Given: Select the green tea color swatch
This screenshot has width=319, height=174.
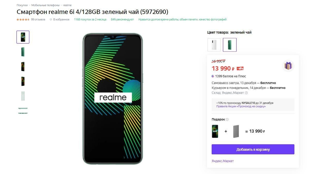Looking at the screenshot, I should [230, 45].
